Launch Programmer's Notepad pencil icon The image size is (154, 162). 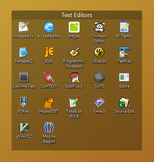point(74,52)
